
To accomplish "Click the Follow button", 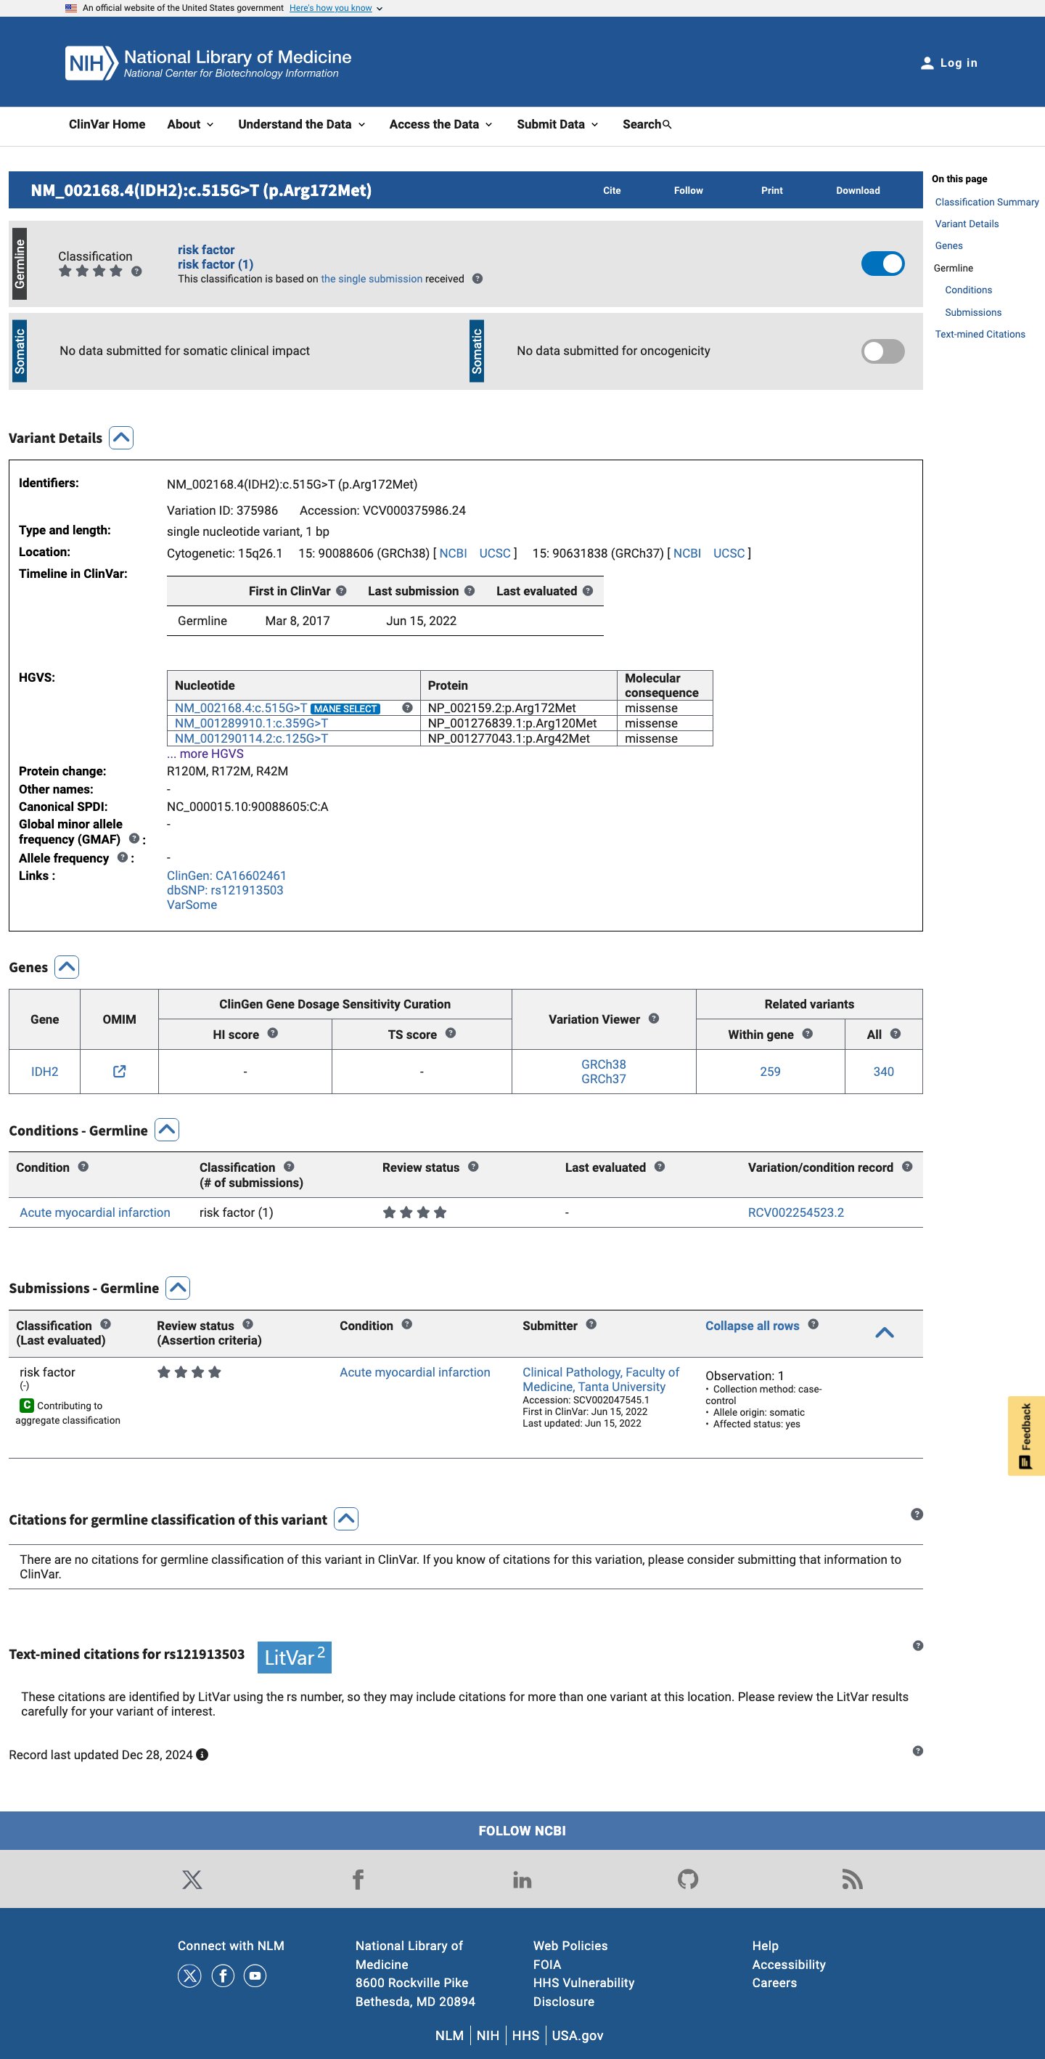I will 688,190.
